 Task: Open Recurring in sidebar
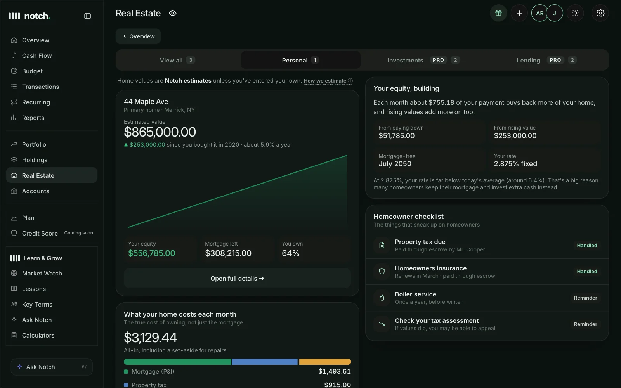click(52, 102)
